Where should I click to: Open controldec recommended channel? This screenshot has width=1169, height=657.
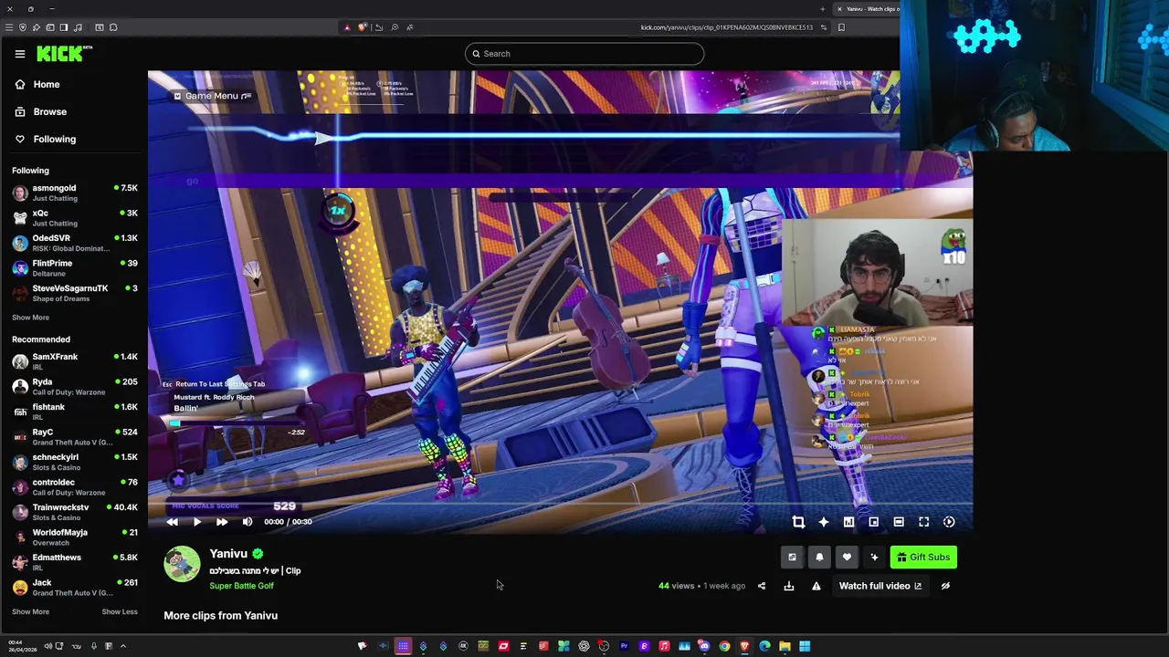point(74,487)
